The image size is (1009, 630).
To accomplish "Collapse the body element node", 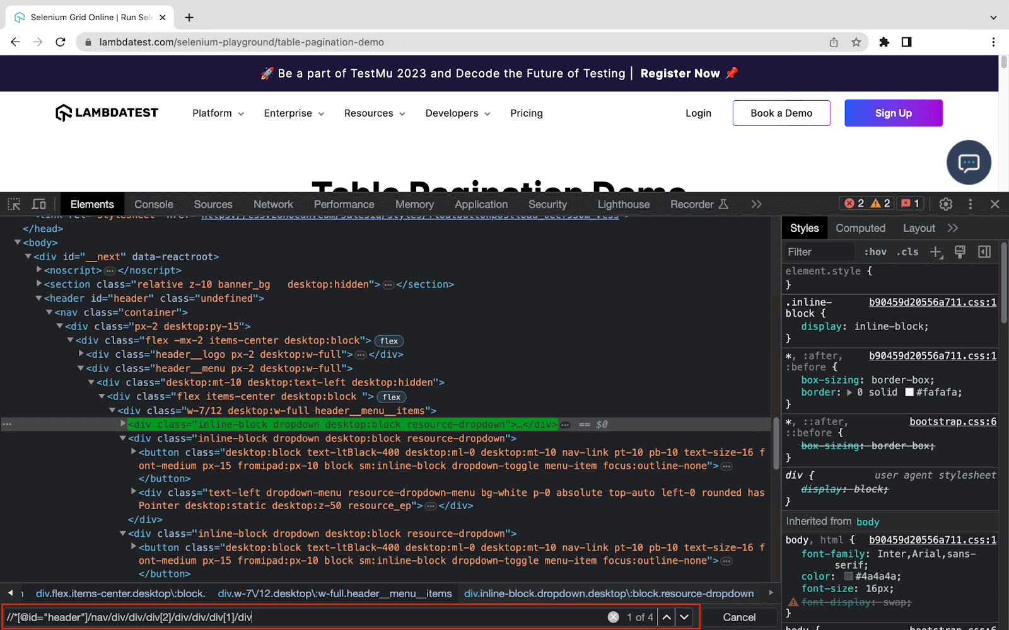I will [18, 243].
